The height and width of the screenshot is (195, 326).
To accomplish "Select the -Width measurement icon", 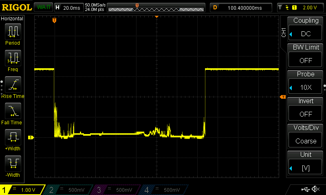I will click(x=13, y=163).
